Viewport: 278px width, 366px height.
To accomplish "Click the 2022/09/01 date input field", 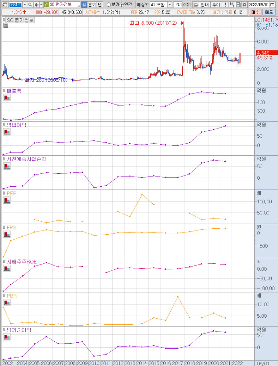I will coord(259,5).
